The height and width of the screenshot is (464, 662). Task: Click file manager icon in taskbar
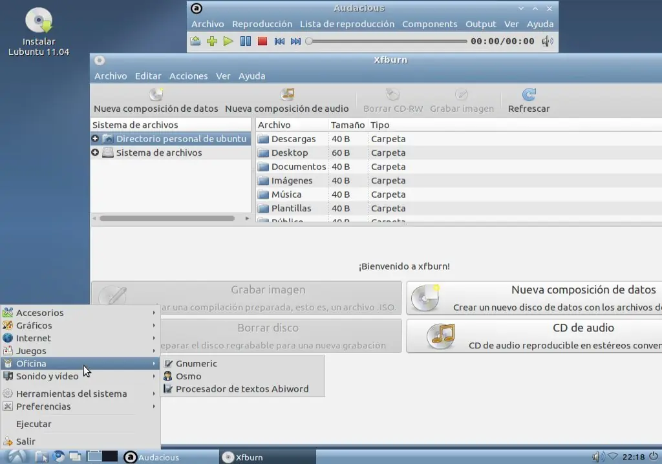click(42, 457)
